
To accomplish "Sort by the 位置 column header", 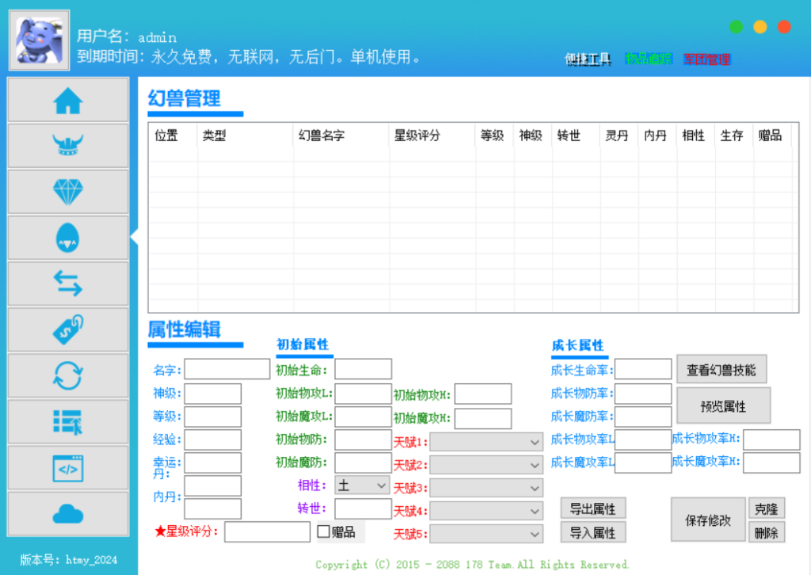I will point(173,135).
